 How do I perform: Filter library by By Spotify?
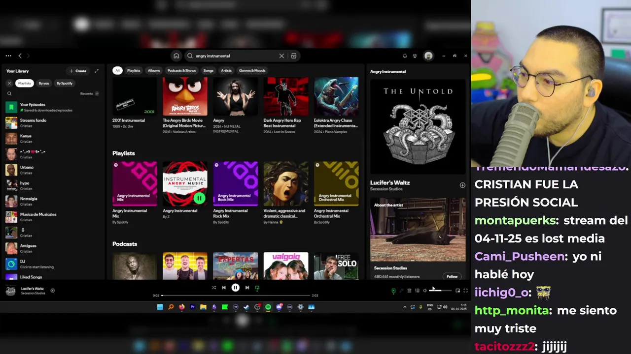point(64,83)
